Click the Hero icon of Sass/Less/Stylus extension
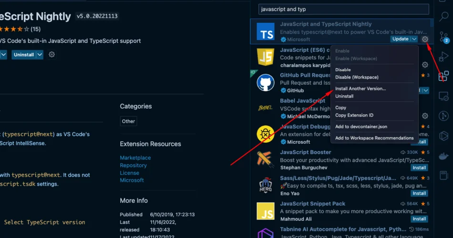453x238 pixels. click(265, 185)
